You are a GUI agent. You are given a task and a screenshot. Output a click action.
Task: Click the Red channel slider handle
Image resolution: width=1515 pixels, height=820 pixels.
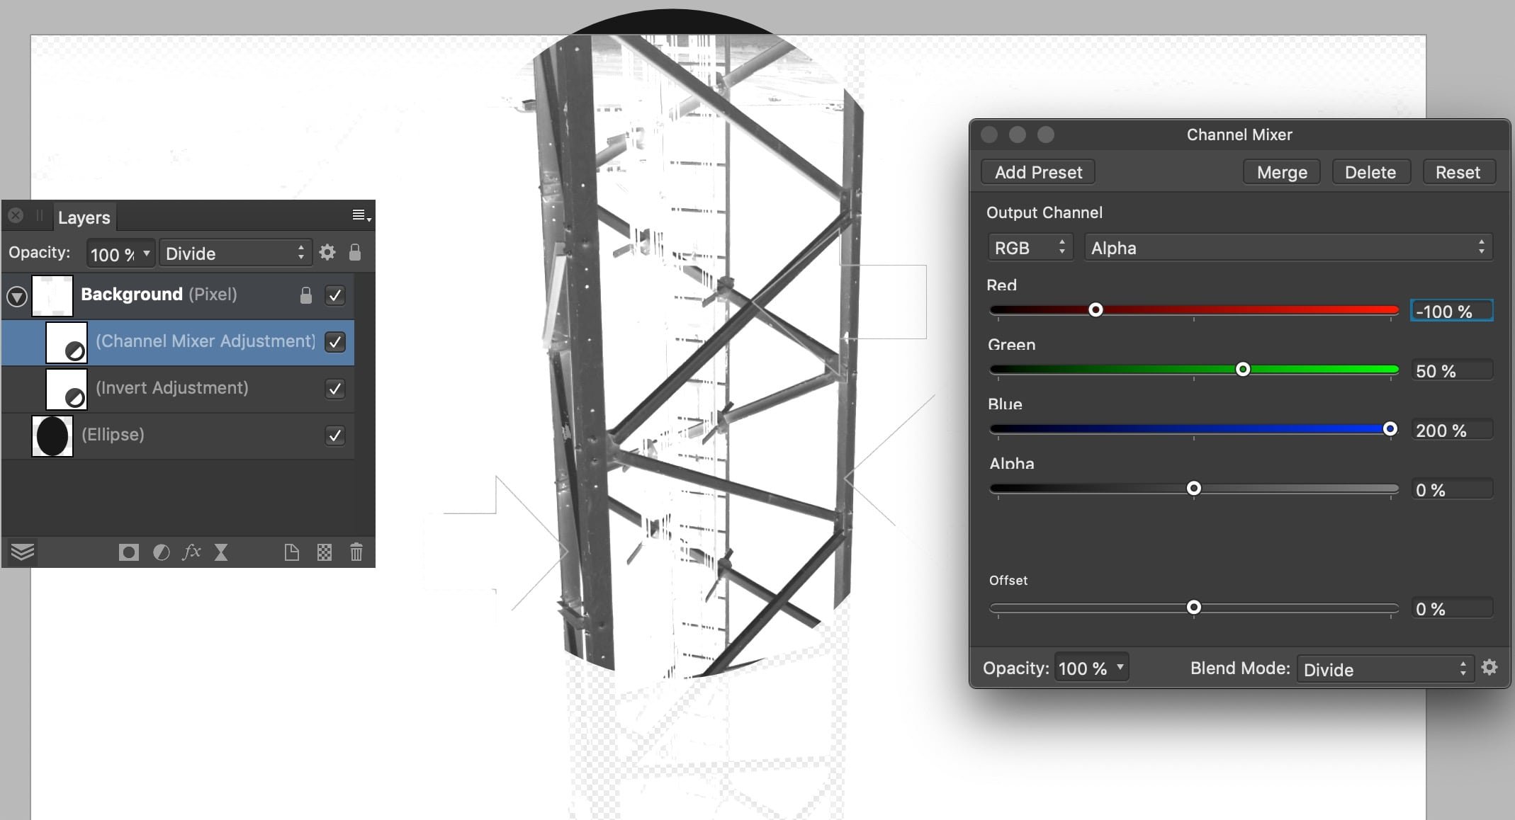[x=1096, y=310]
